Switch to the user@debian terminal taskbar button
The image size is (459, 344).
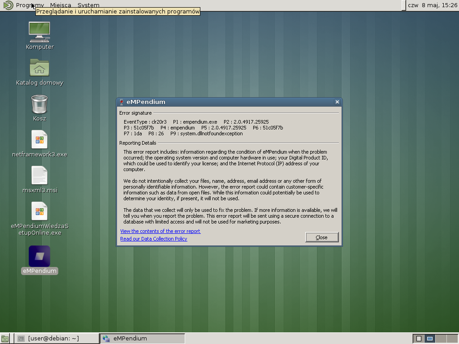coord(57,339)
